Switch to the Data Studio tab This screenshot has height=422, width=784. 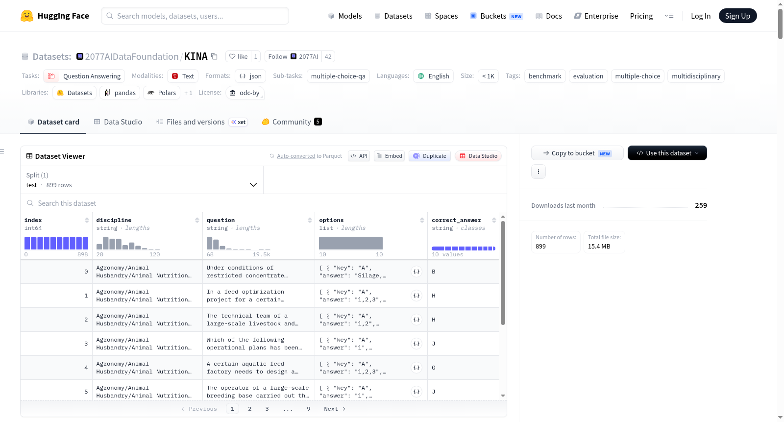118,122
